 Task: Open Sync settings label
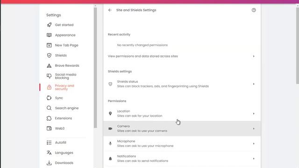pyautogui.click(x=59, y=98)
